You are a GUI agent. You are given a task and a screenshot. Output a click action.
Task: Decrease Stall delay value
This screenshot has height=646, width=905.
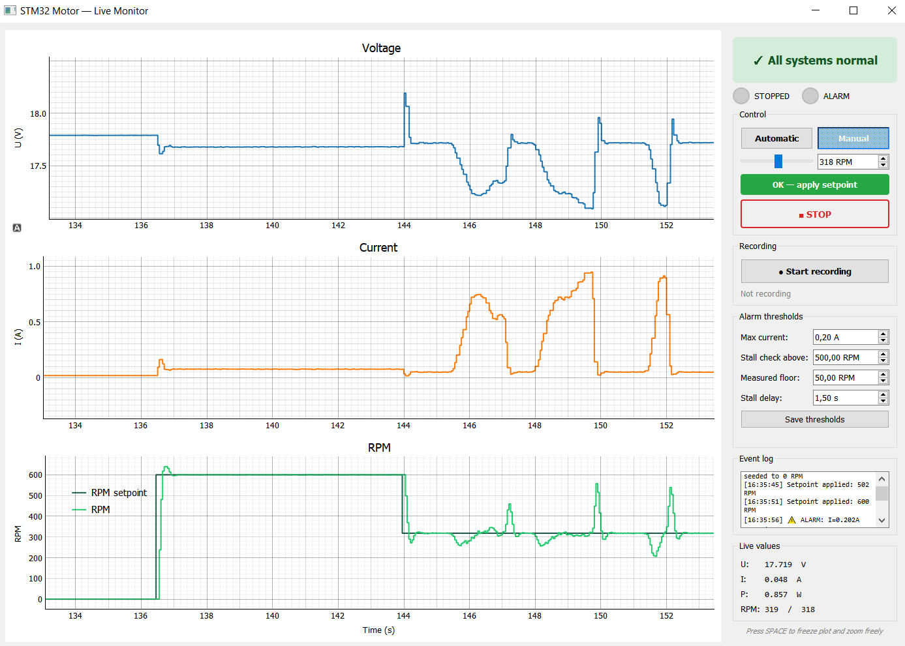883,402
